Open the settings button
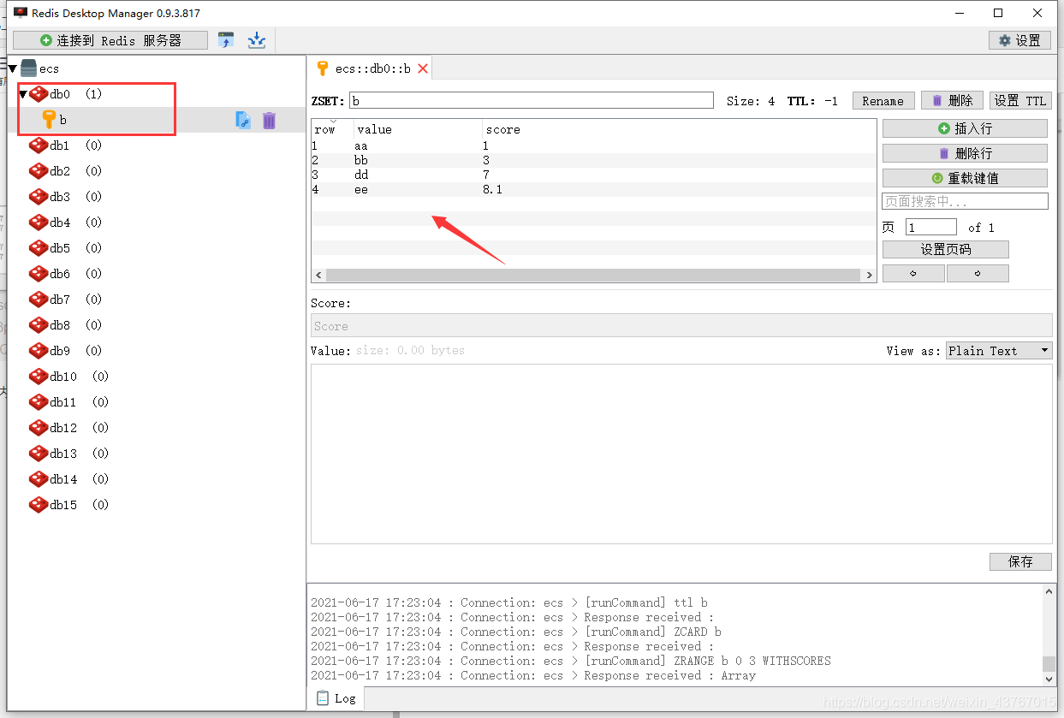Viewport: 1064px width, 718px height. coord(1019,40)
